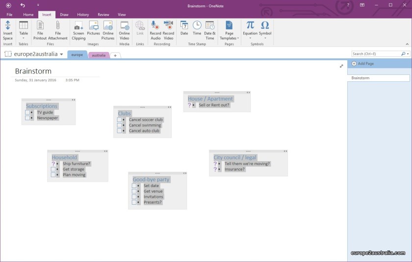Open search scope dropdown arrow

tap(408, 54)
